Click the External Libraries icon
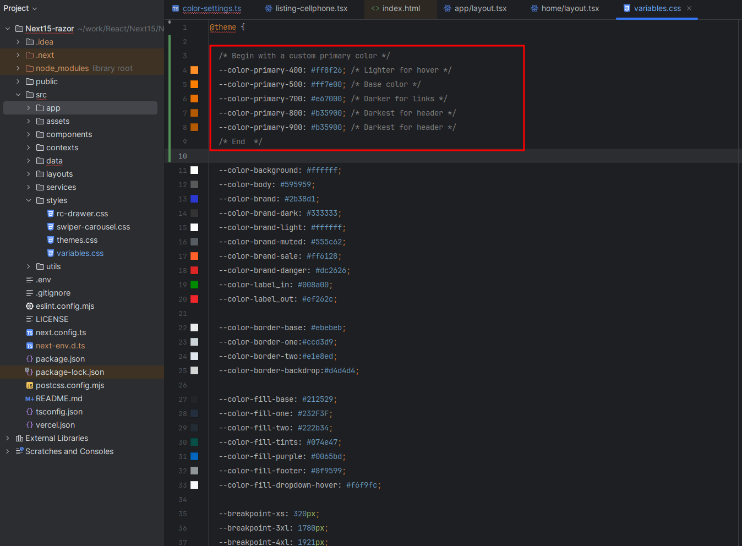The width and height of the screenshot is (742, 546). tap(19, 438)
